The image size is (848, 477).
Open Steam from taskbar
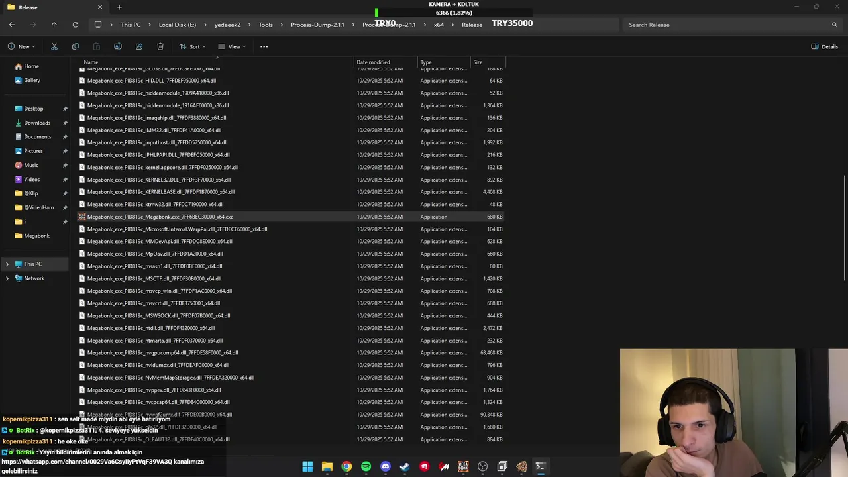pos(405,466)
